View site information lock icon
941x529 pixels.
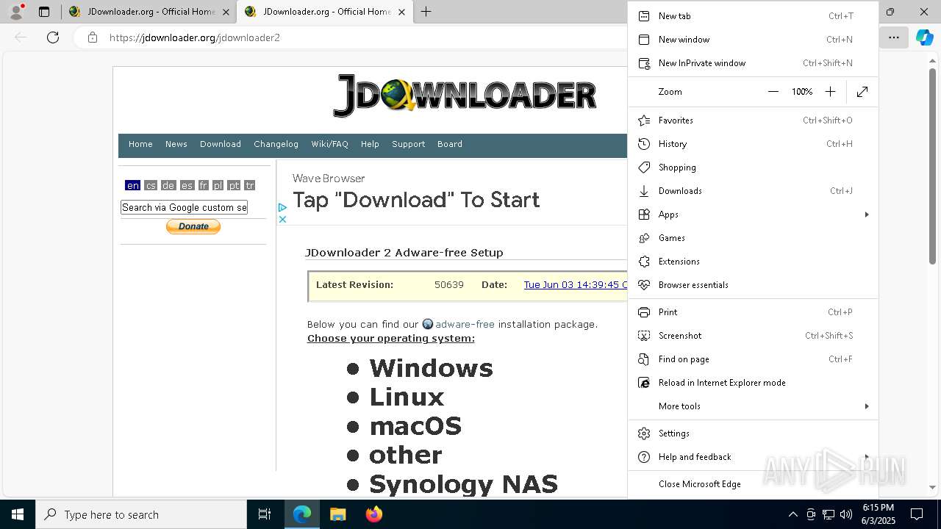point(93,37)
